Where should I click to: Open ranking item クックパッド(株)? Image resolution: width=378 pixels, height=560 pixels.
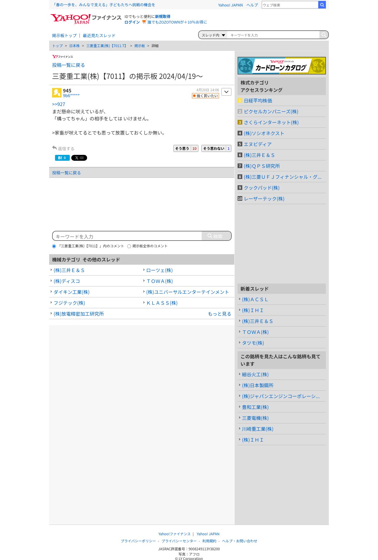(x=262, y=188)
